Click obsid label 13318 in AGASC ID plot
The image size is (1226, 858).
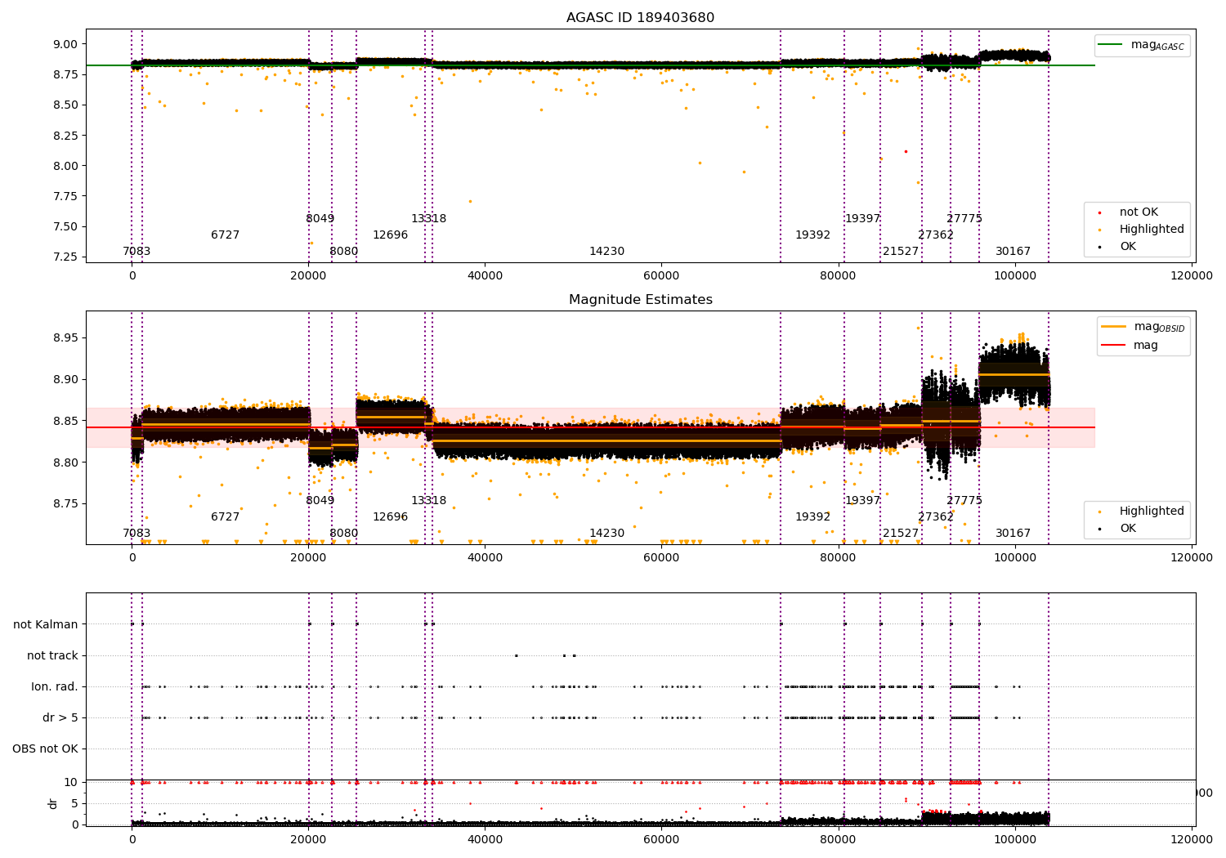coord(429,219)
